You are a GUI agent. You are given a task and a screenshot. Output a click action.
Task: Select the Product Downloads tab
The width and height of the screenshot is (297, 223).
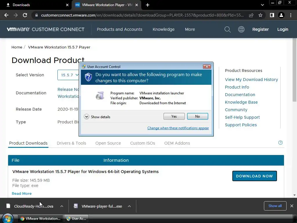(28, 143)
